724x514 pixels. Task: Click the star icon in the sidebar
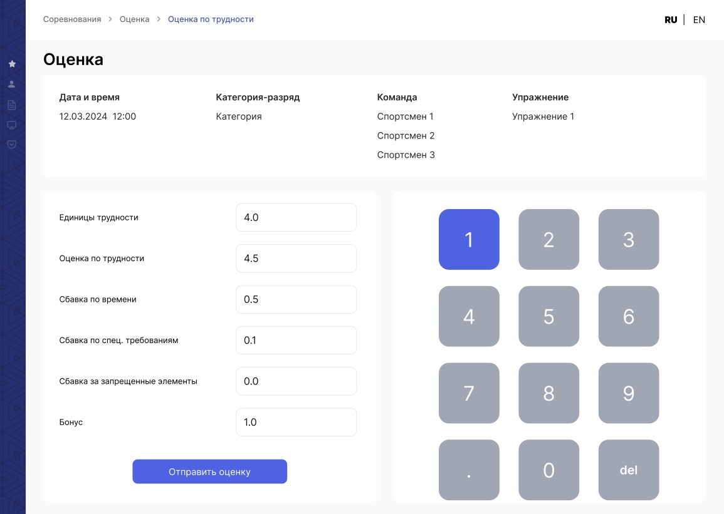tap(12, 64)
